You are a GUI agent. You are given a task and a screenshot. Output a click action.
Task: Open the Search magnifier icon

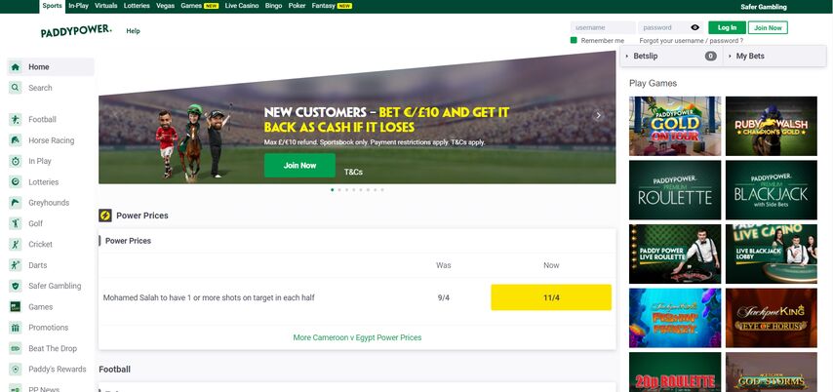point(16,88)
